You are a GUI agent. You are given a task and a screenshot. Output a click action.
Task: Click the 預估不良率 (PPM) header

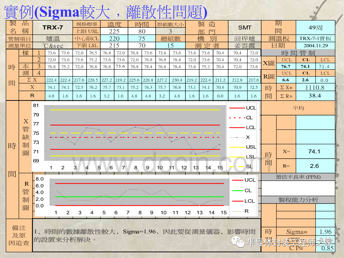[x=298, y=177]
